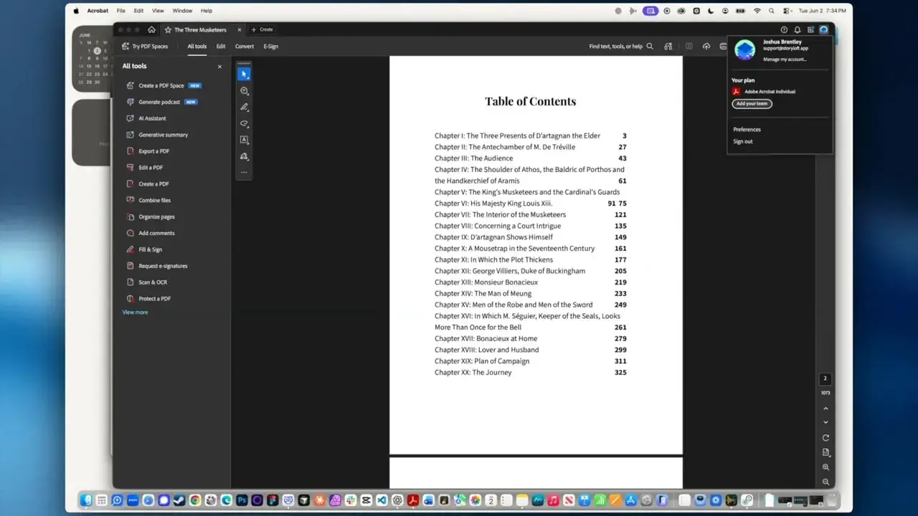Click the current page number box
The height and width of the screenshot is (516, 918).
(825, 378)
